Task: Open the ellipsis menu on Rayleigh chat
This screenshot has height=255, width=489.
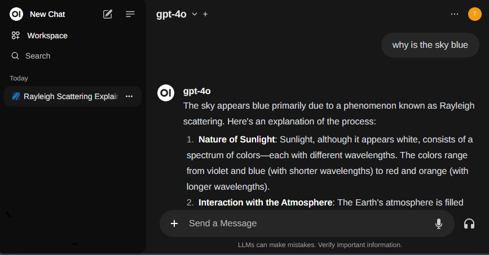Action: [x=129, y=96]
